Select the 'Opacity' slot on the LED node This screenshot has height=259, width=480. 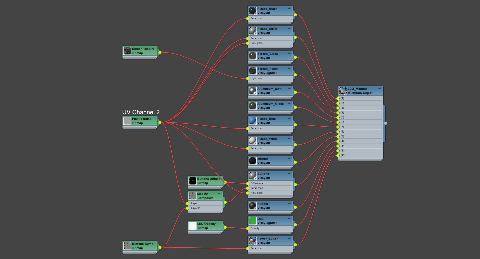[x=270, y=228]
